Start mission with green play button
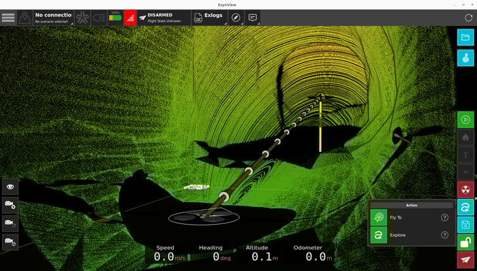The height and width of the screenshot is (271, 477). click(465, 120)
